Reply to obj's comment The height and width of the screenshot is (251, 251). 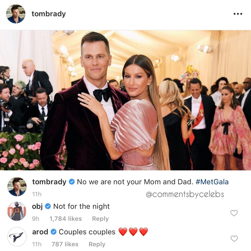coord(100,219)
